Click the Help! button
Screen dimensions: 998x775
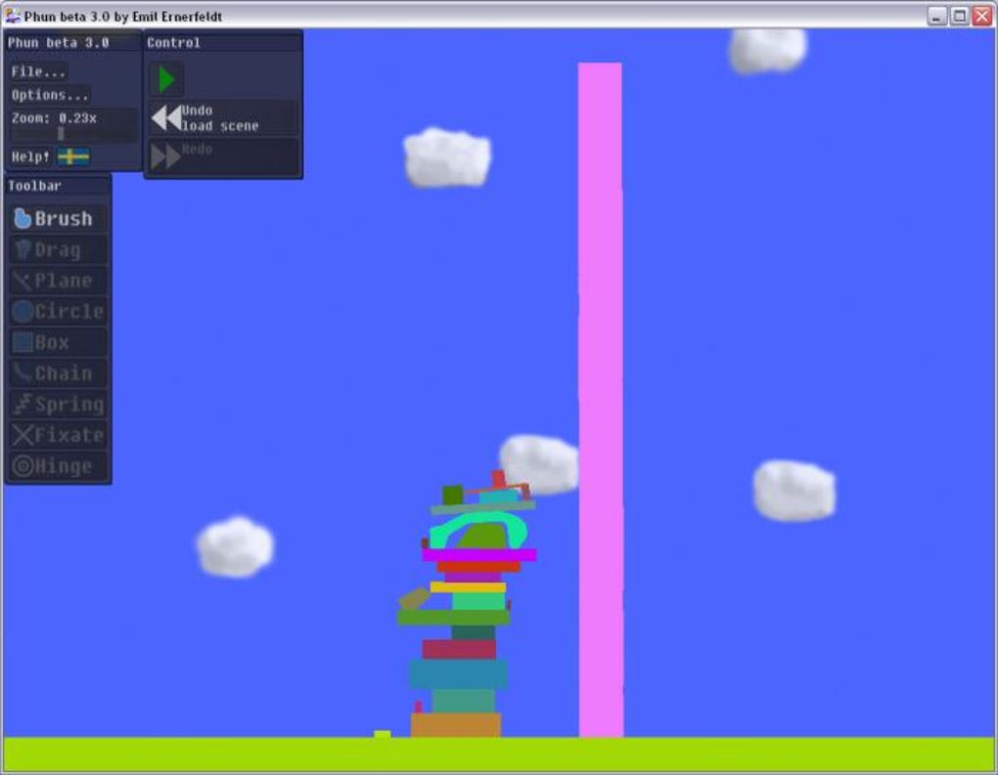(x=30, y=156)
